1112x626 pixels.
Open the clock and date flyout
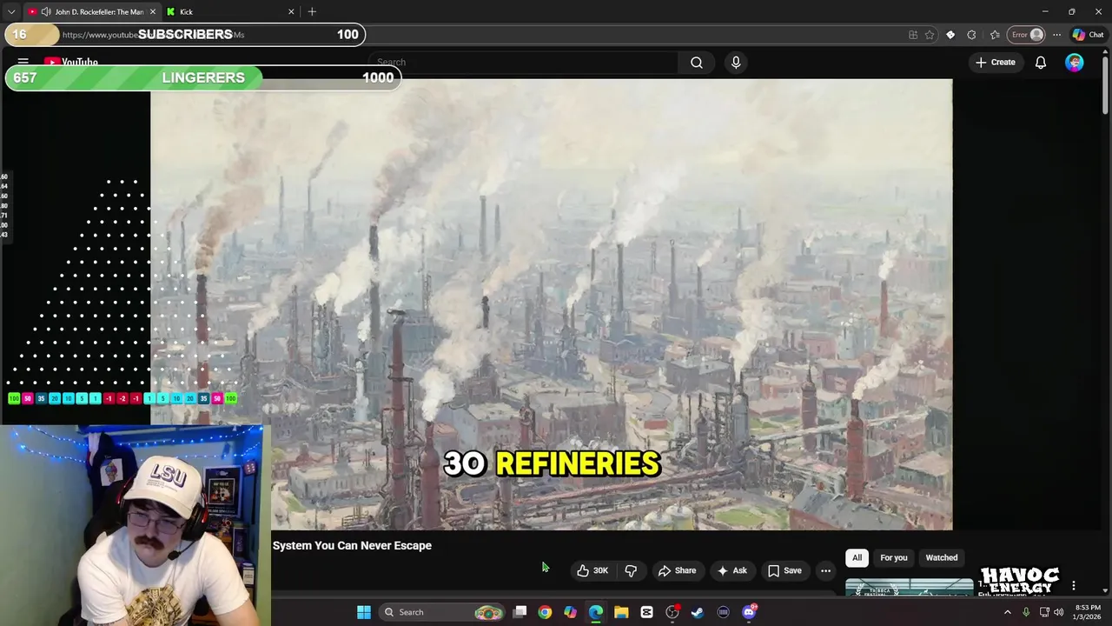(x=1088, y=612)
